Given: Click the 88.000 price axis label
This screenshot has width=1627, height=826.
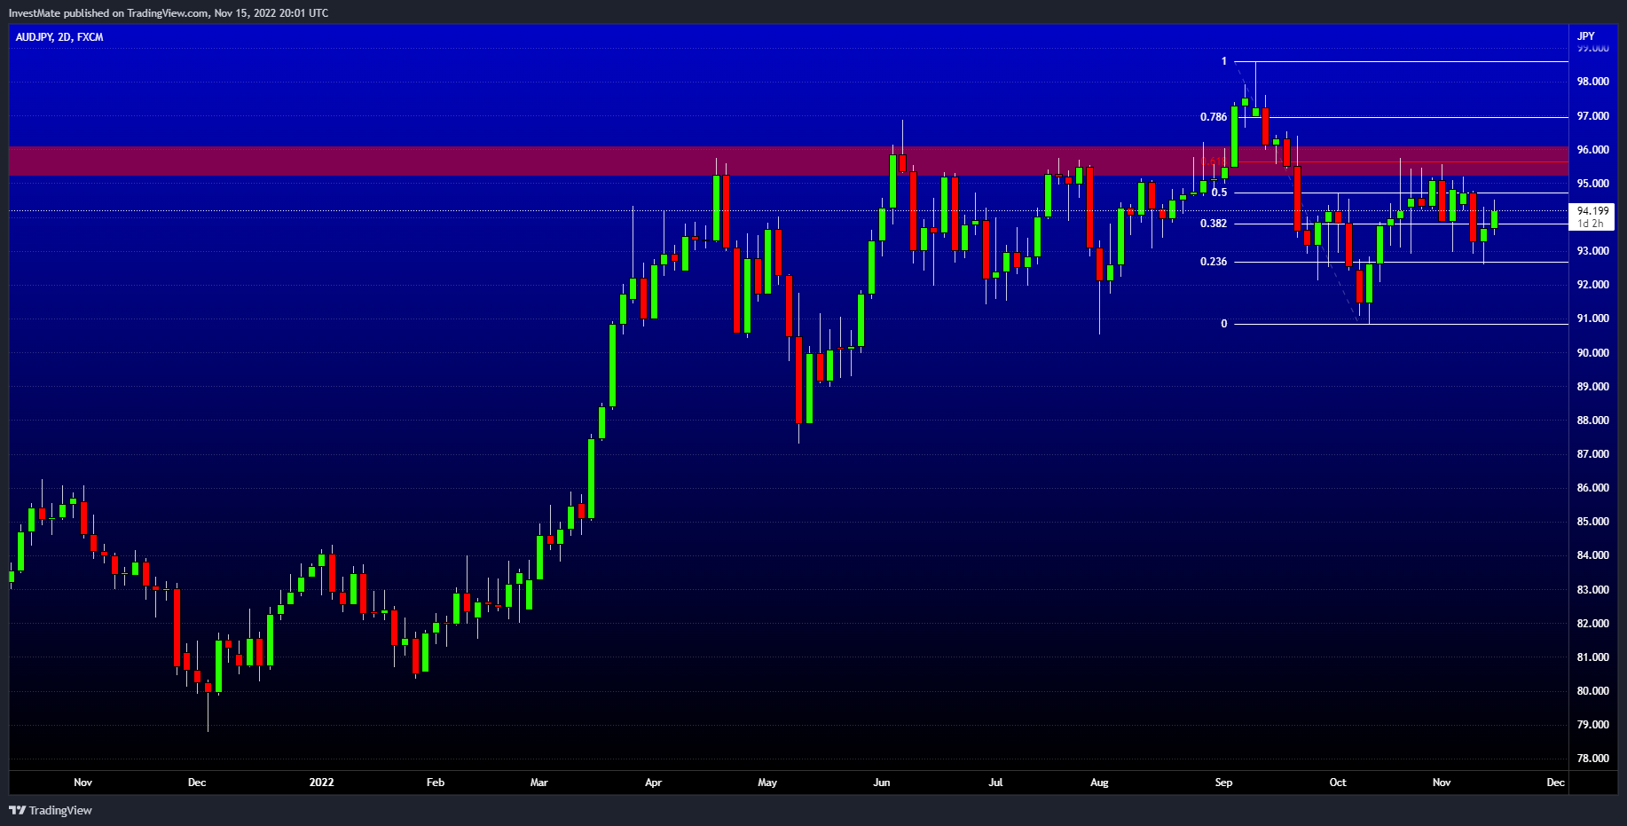Looking at the screenshot, I should (x=1592, y=421).
